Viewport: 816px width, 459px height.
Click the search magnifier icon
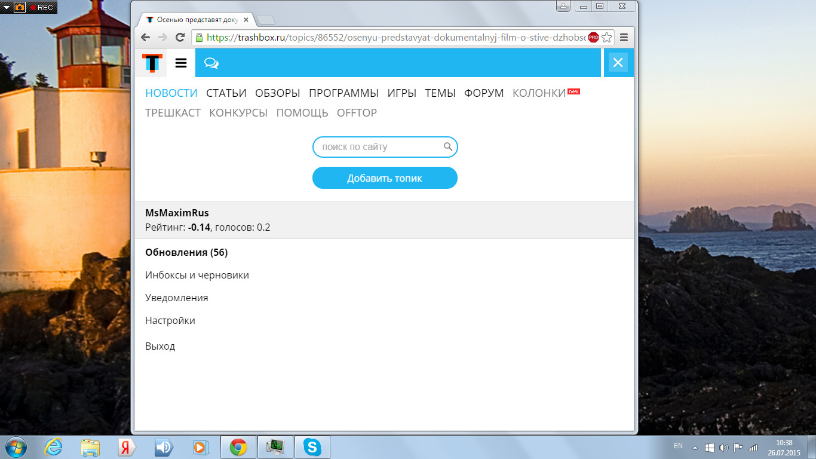click(x=448, y=146)
